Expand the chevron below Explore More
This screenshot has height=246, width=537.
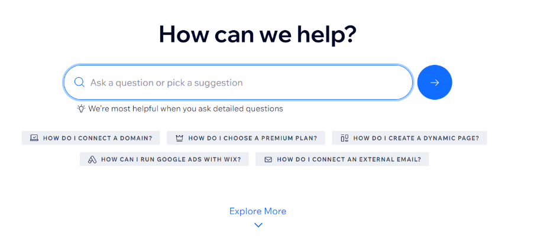point(258,225)
